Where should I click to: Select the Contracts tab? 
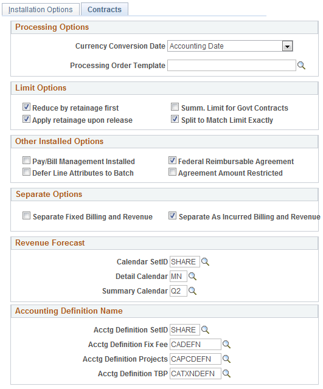click(105, 10)
